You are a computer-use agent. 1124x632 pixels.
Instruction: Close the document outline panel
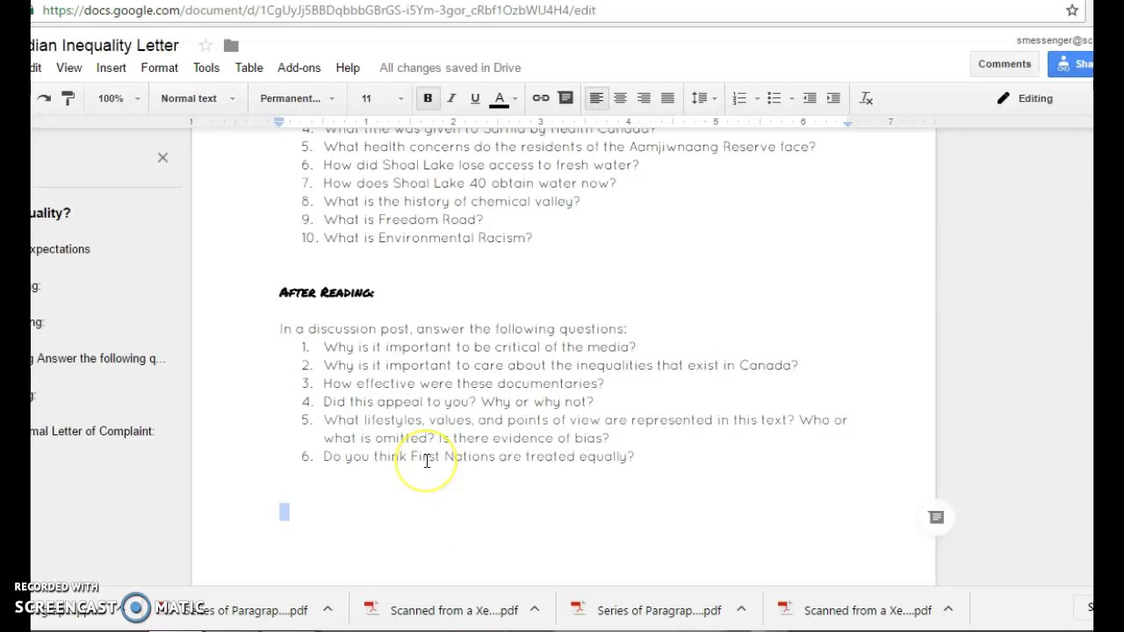(162, 158)
